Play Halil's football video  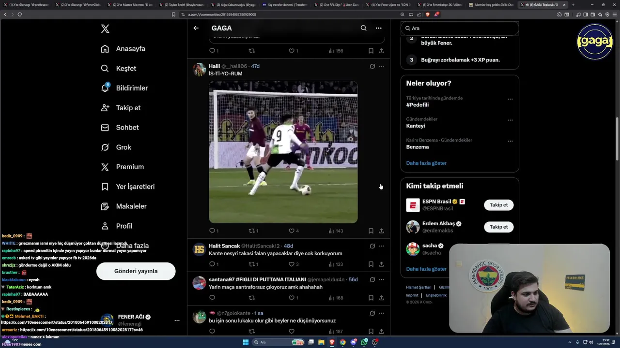tap(283, 152)
